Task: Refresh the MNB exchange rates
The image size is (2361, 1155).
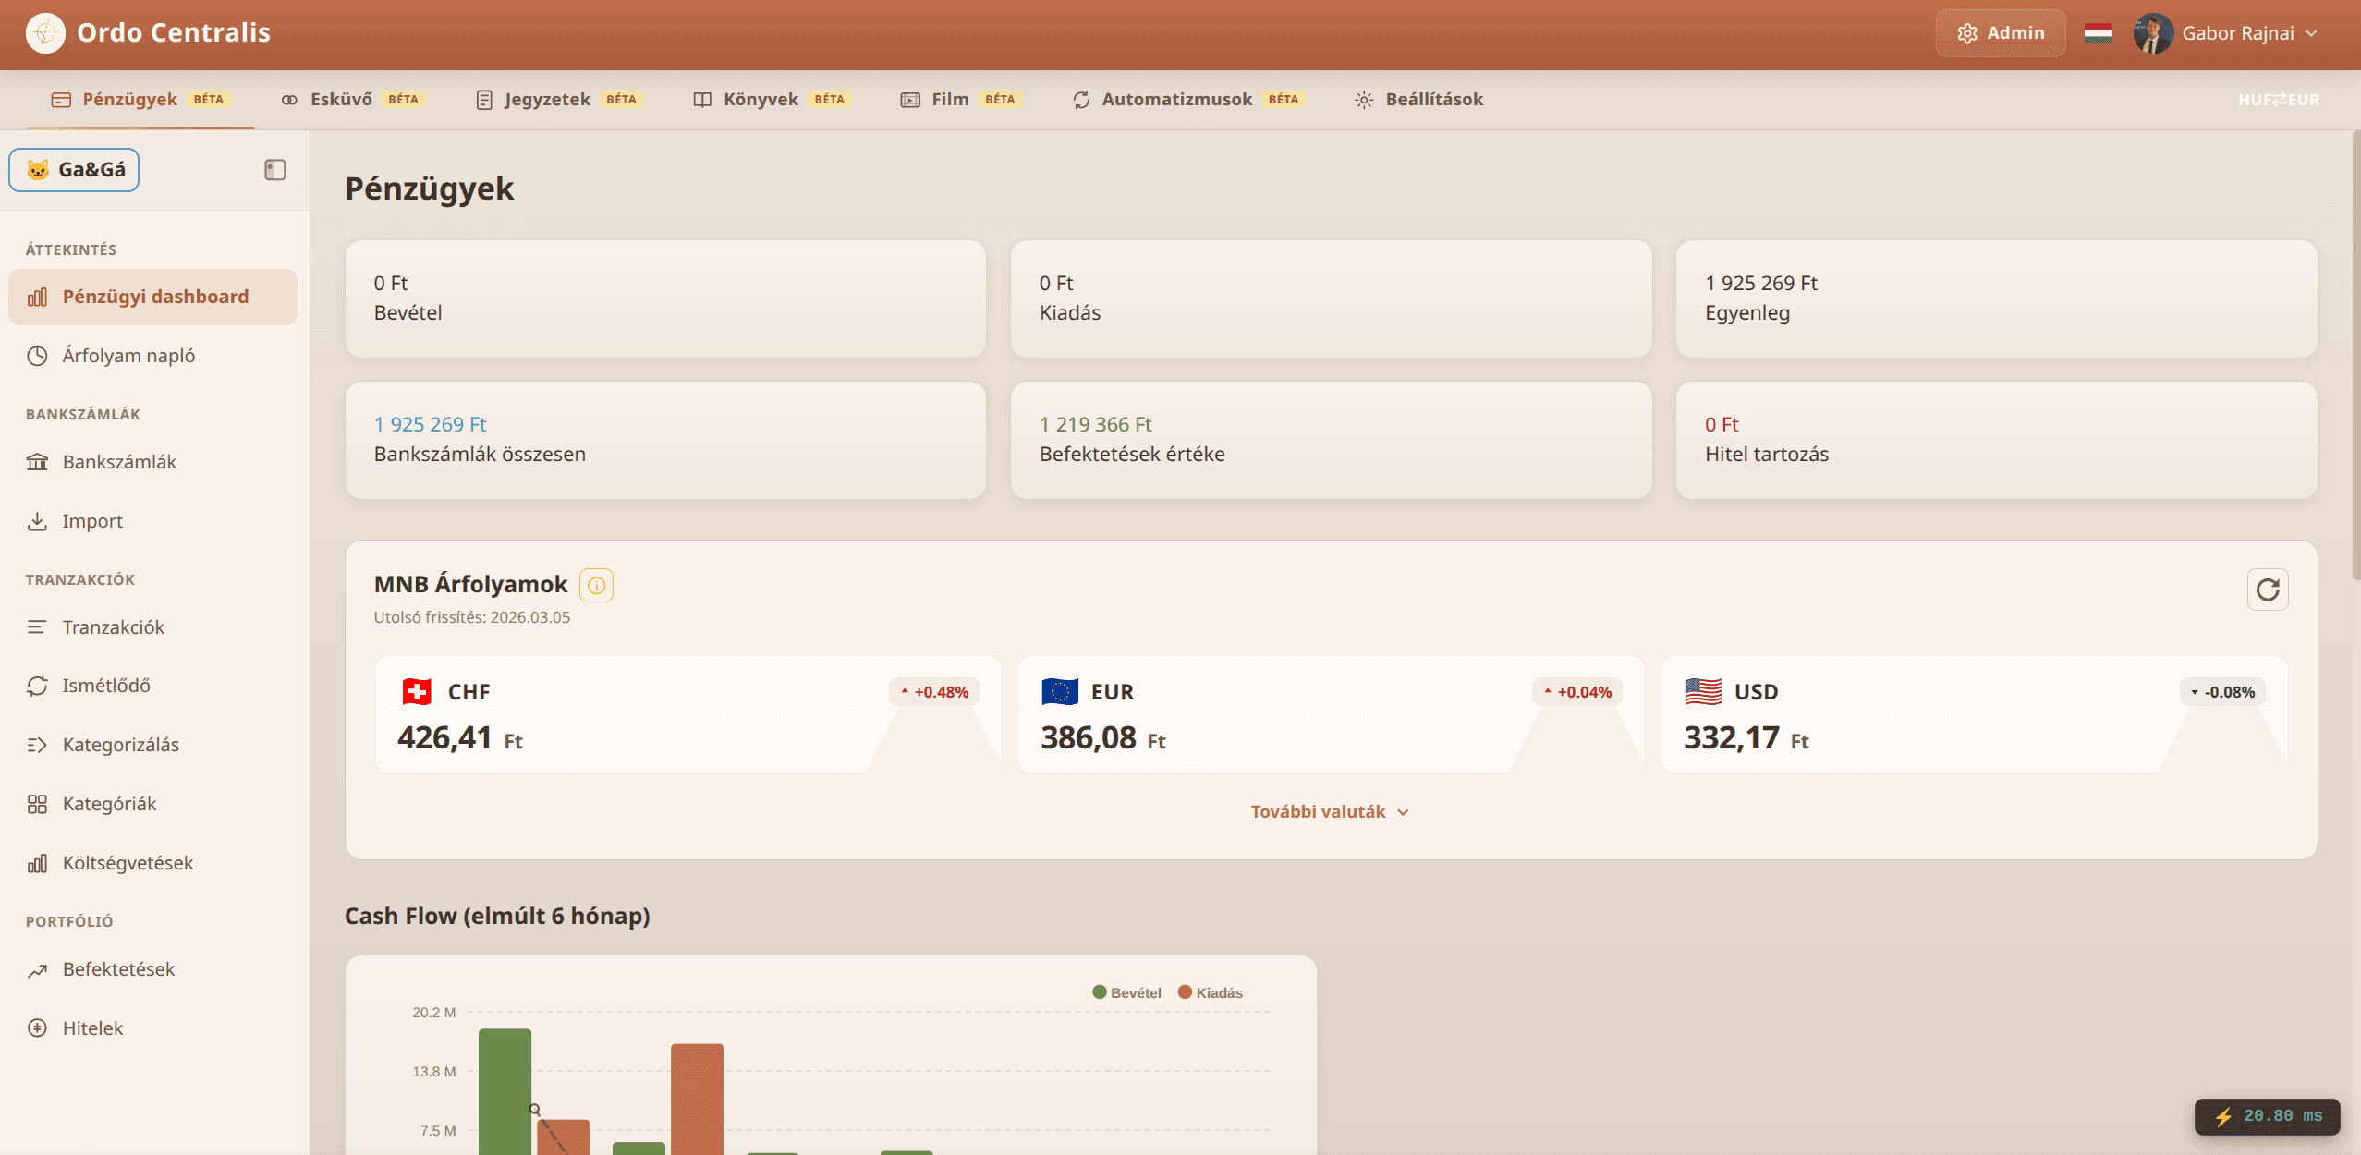Action: pos(2267,590)
